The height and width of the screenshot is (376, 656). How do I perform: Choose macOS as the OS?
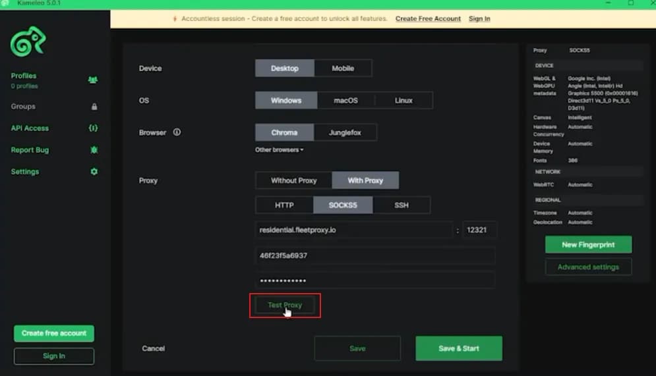pyautogui.click(x=345, y=100)
